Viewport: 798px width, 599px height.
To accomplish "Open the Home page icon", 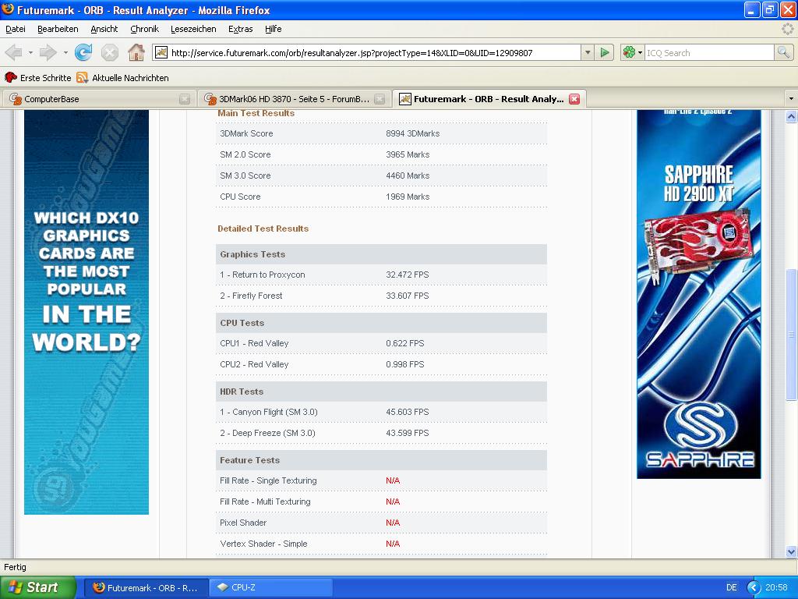I will click(136, 52).
